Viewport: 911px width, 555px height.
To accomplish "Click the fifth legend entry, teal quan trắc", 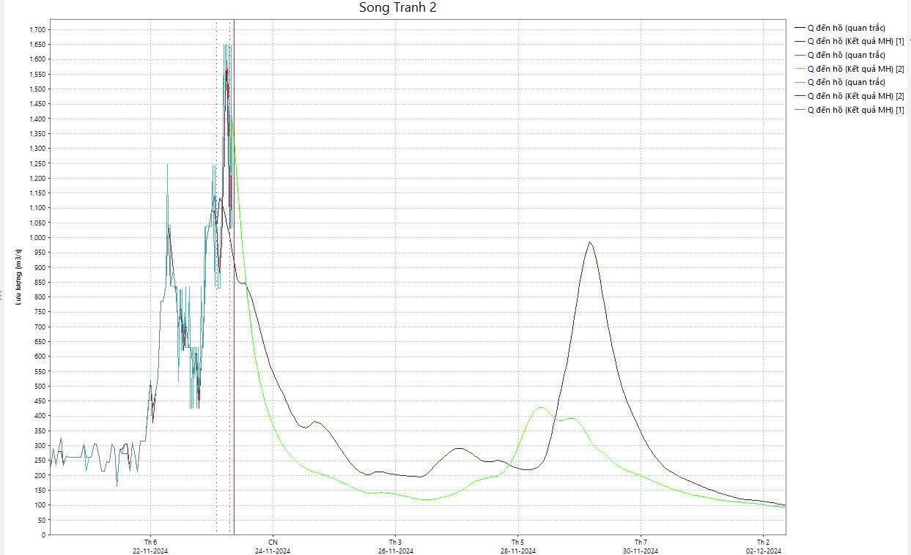I will pos(846,83).
